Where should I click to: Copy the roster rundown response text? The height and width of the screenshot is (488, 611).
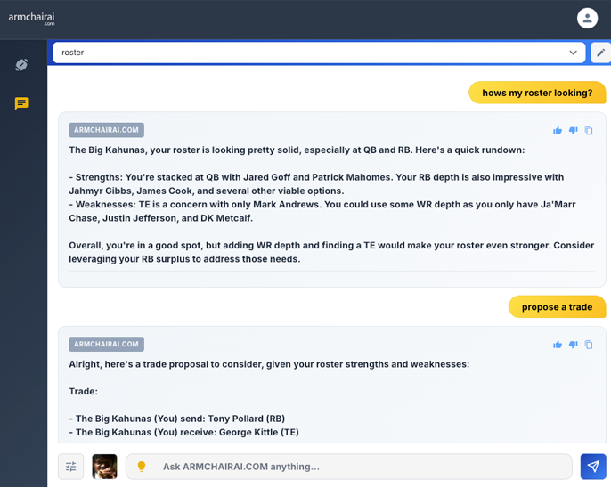(x=589, y=131)
